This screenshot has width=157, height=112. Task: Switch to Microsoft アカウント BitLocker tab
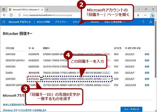tap(26, 10)
